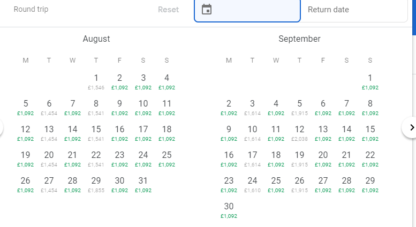
Task: Select September 5 priced £1,915
Action: pyautogui.click(x=300, y=107)
